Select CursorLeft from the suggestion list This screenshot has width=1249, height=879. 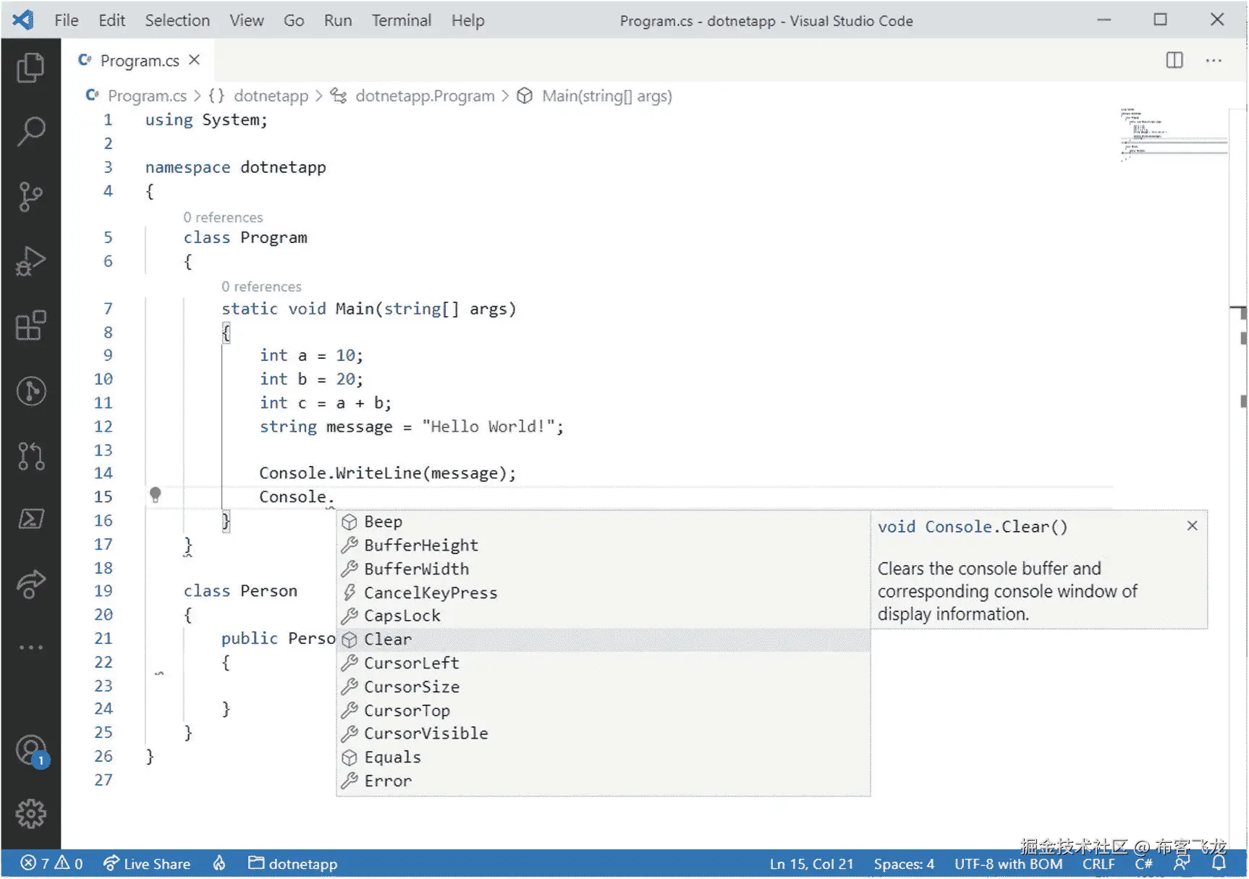[x=604, y=663]
